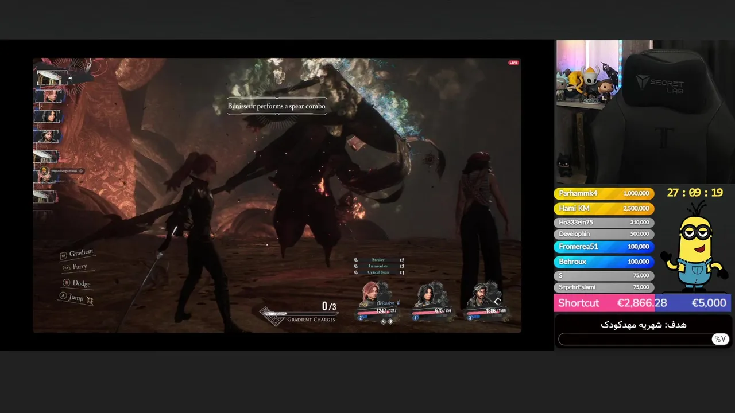Viewport: 735px width, 413px height.
Task: Click the 27:09:19 countdown timer
Action: tap(695, 193)
